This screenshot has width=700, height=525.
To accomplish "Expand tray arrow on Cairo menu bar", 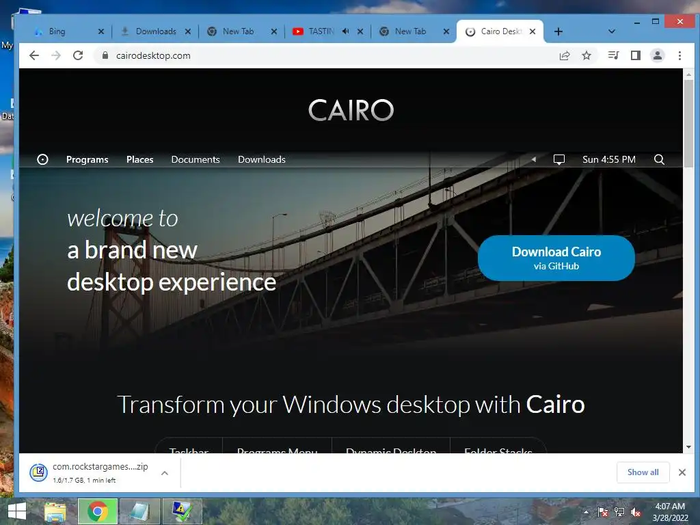I will [x=533, y=159].
